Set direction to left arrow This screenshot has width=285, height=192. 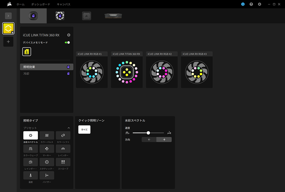149,139
